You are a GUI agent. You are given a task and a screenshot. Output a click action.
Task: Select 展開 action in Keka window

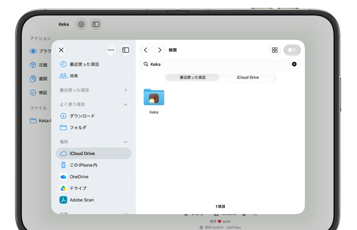point(38,79)
